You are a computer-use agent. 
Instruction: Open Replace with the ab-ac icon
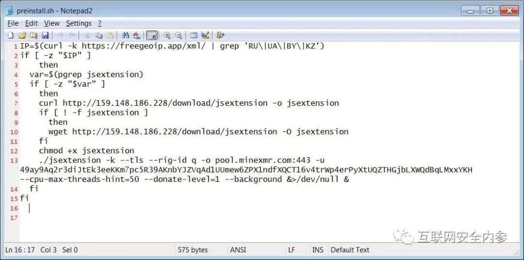(137, 35)
